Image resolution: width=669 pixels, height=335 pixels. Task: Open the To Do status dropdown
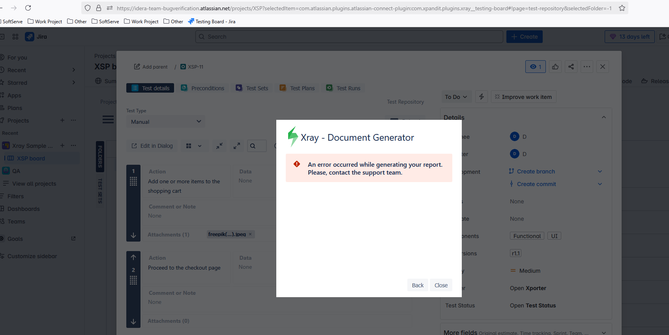tap(456, 97)
